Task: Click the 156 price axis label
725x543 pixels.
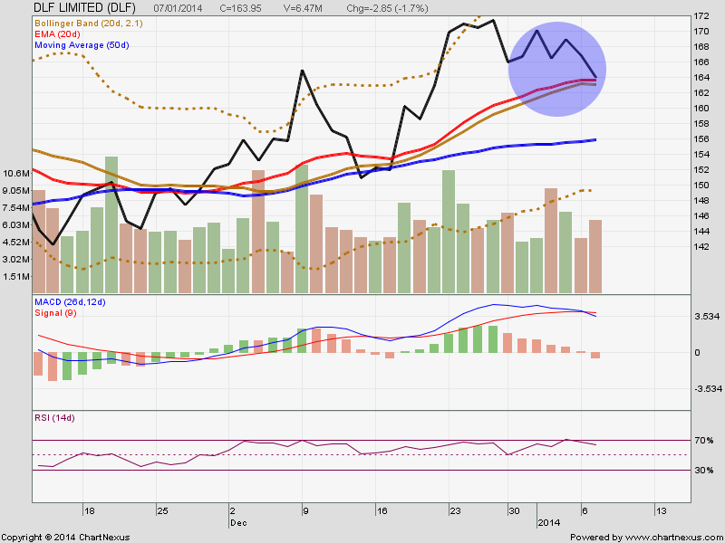Action: tap(701, 139)
